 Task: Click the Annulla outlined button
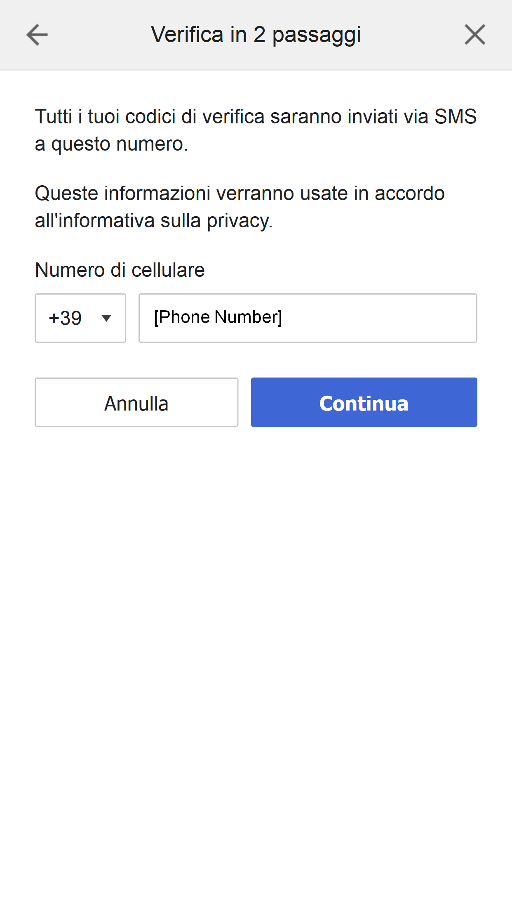[x=136, y=402]
